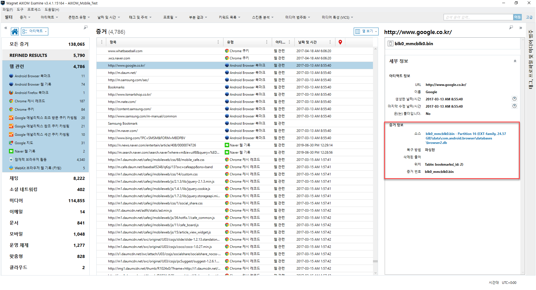
Task: Select the http://m.daum.net/ bookmark row
Action: pos(234,73)
